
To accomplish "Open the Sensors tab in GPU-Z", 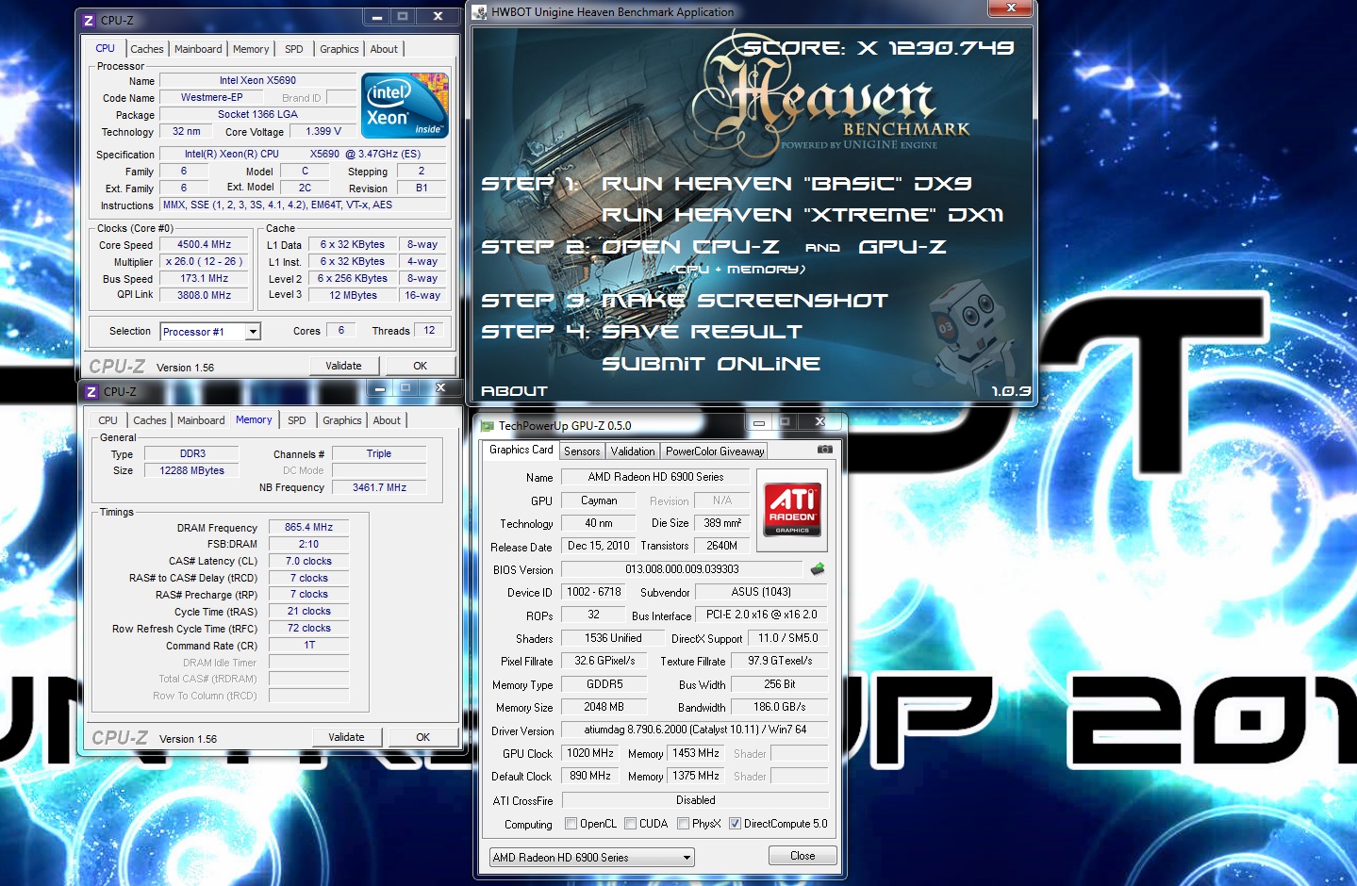I will (582, 451).
